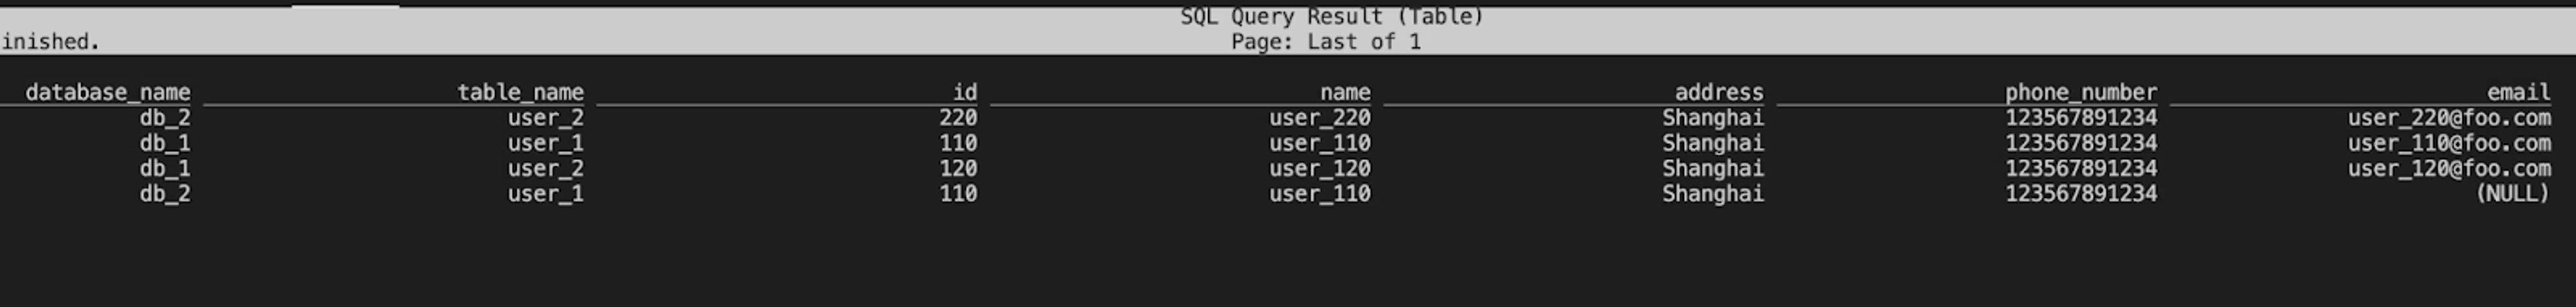Click the Page: Last of 1 indicator

click(x=1325, y=42)
